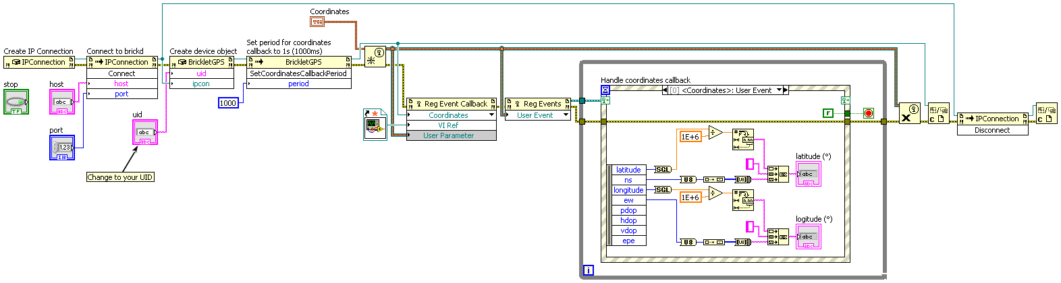Viewport: 1061px width, 283px height.
Task: Click the 'Change to your UID' label
Action: tap(120, 177)
